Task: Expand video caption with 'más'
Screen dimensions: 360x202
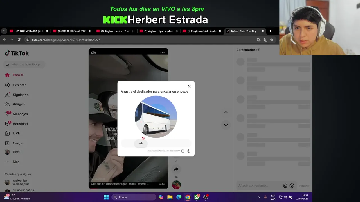Action: tap(162, 184)
